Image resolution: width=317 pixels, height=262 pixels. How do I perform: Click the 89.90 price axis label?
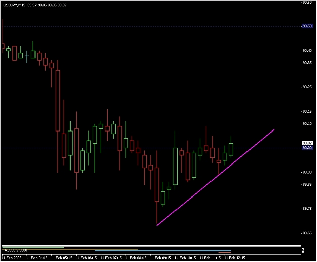coord(307,172)
